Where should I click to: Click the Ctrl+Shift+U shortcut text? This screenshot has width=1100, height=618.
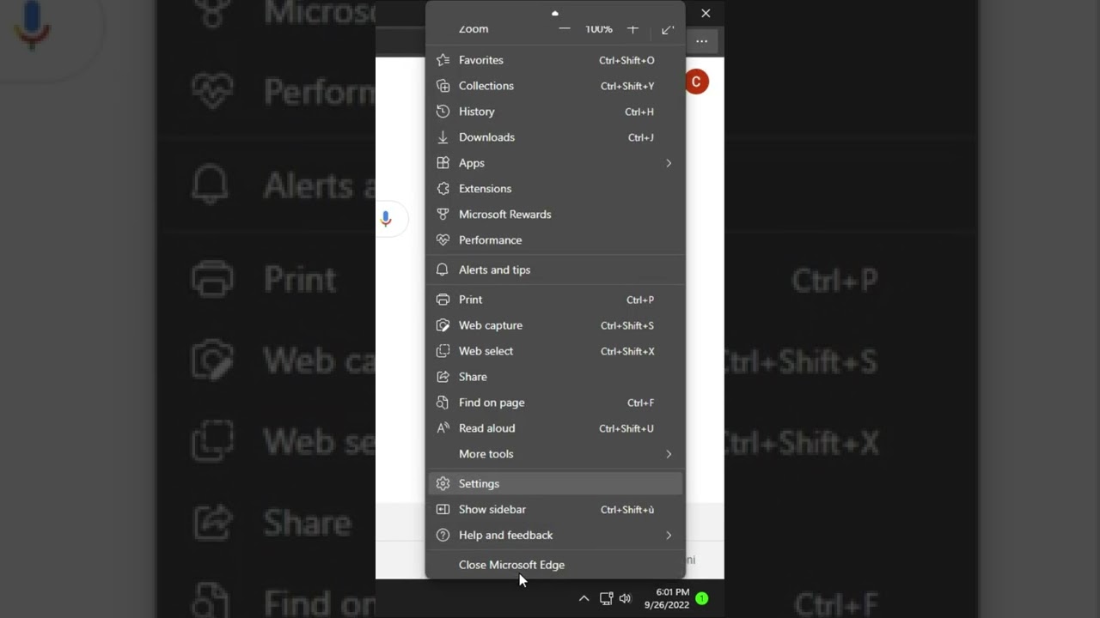tap(626, 428)
